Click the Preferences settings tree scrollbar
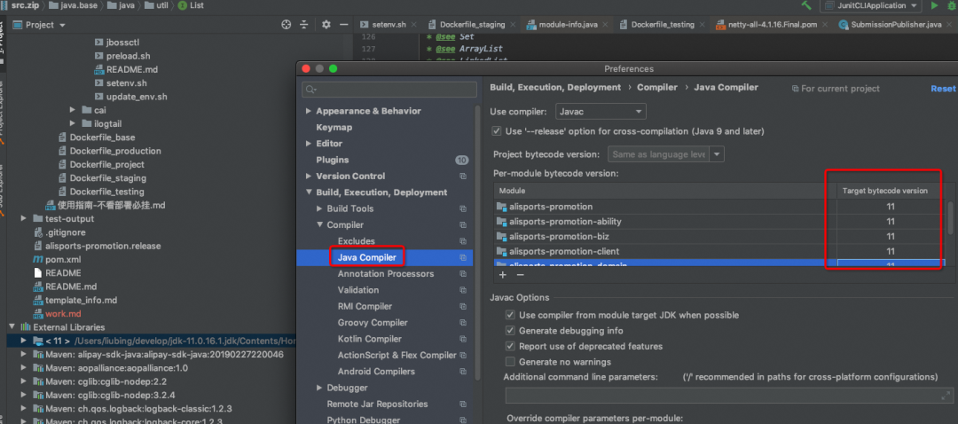958x424 pixels. pyautogui.click(x=477, y=241)
